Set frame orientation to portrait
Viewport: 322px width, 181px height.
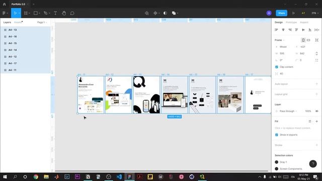[303, 40]
